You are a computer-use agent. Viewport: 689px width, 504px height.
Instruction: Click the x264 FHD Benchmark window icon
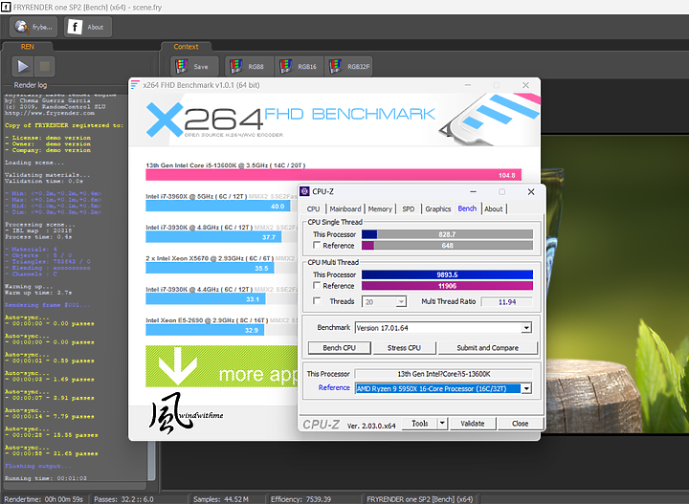(x=135, y=85)
